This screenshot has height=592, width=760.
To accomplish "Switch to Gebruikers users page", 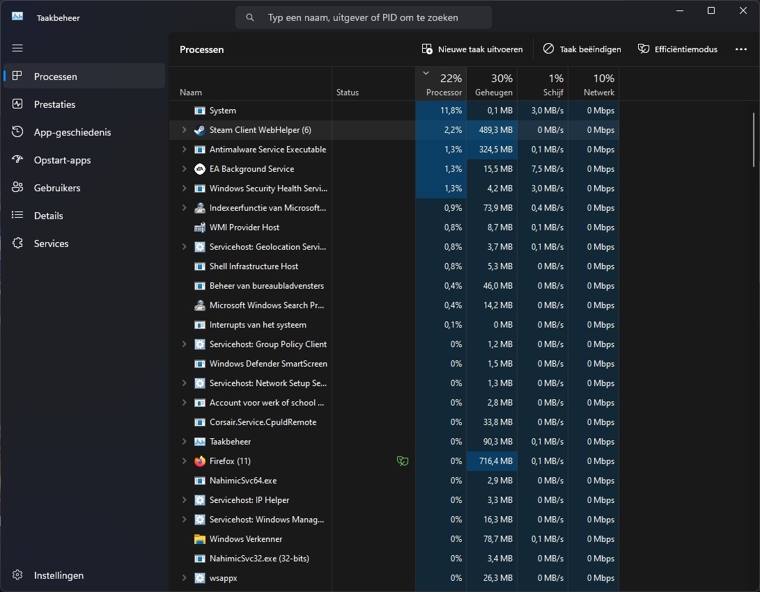I will pyautogui.click(x=84, y=188).
